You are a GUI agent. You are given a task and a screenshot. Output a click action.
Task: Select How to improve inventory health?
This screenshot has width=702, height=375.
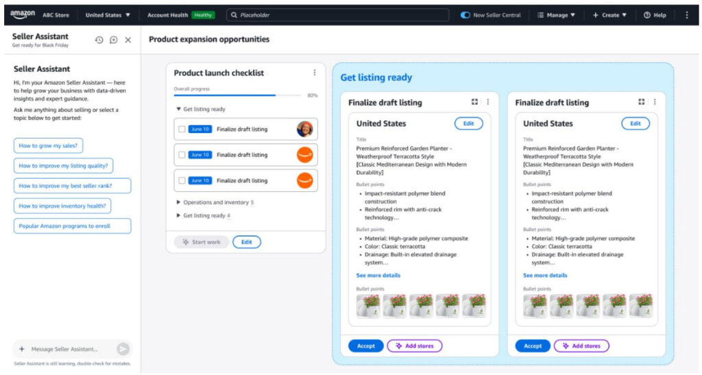tap(62, 206)
